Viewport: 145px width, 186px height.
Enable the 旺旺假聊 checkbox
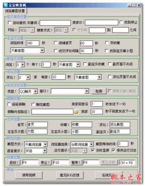9,104
